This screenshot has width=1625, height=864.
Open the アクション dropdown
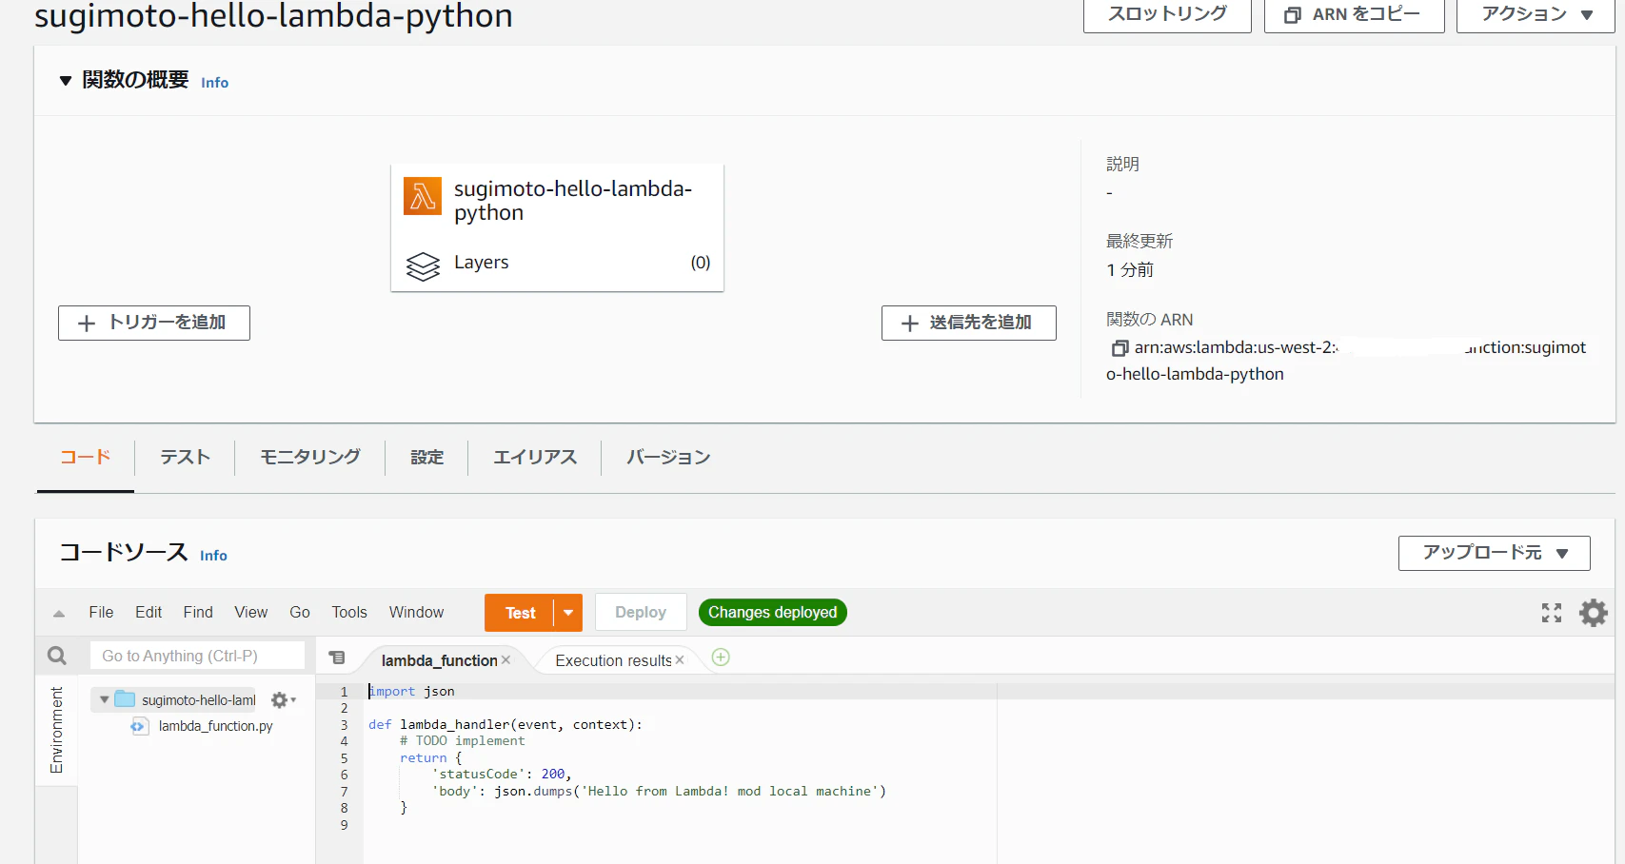pyautogui.click(x=1536, y=14)
